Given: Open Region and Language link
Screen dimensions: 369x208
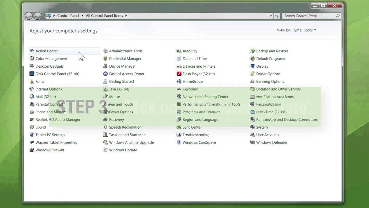Looking at the screenshot, I should [x=200, y=120].
